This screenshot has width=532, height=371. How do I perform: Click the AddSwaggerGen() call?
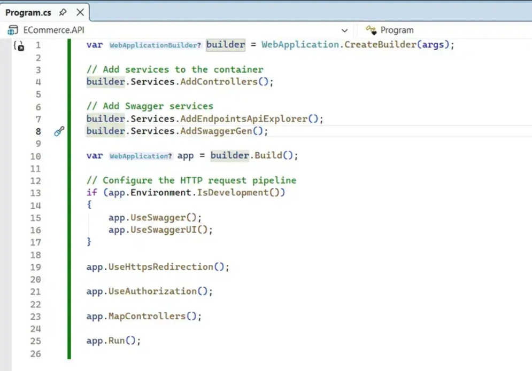221,131
